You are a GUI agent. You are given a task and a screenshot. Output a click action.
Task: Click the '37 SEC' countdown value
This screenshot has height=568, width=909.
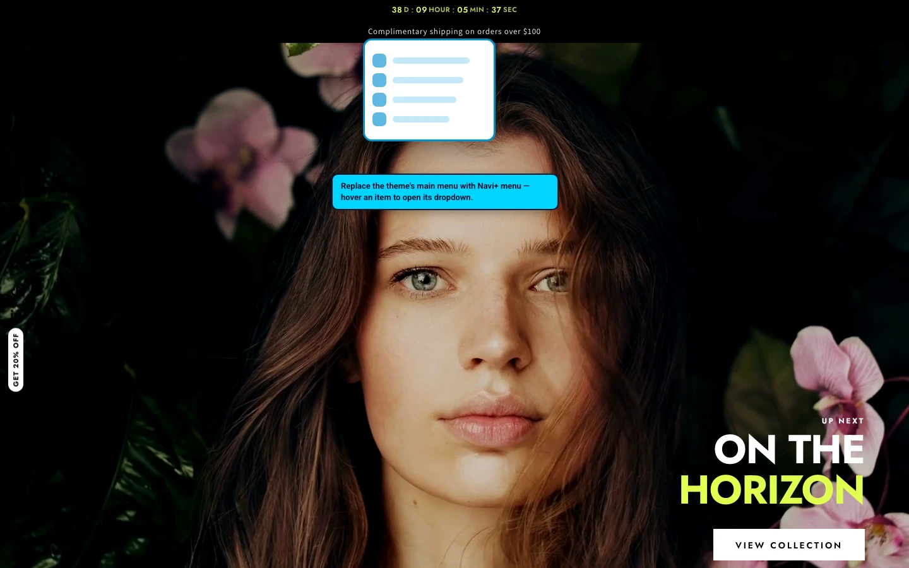504,9
